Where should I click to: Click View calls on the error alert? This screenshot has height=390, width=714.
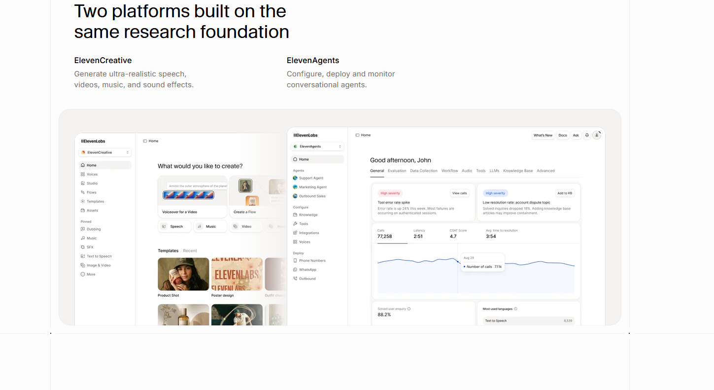click(x=460, y=193)
